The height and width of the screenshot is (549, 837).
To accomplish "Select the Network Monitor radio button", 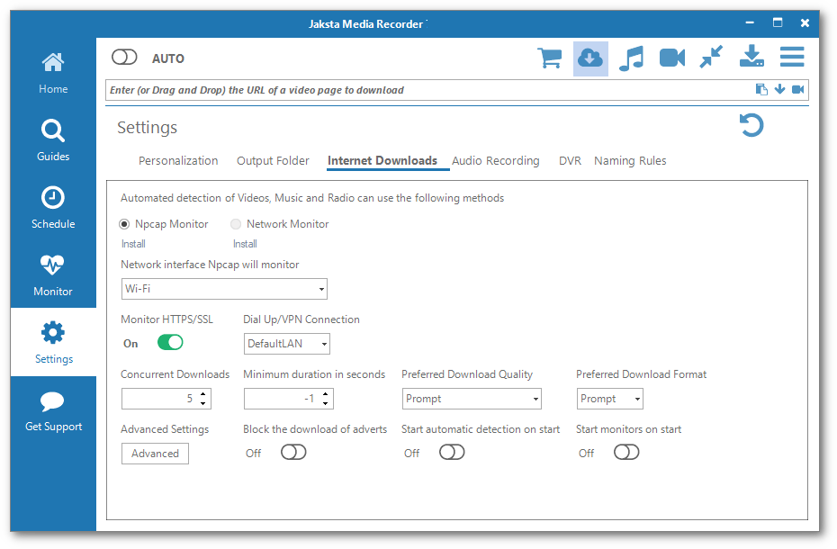I will pyautogui.click(x=236, y=224).
